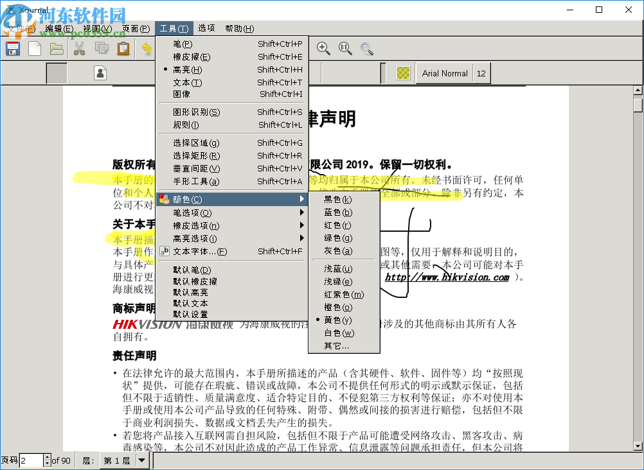The image size is (644, 470).
Task: Paste from clipboard with the clipboard icon
Action: point(123,48)
